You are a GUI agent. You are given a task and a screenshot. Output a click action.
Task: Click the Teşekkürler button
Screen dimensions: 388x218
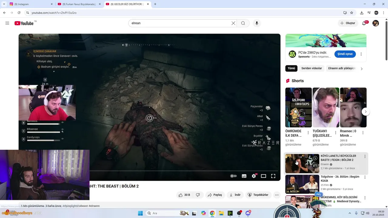tap(258, 195)
